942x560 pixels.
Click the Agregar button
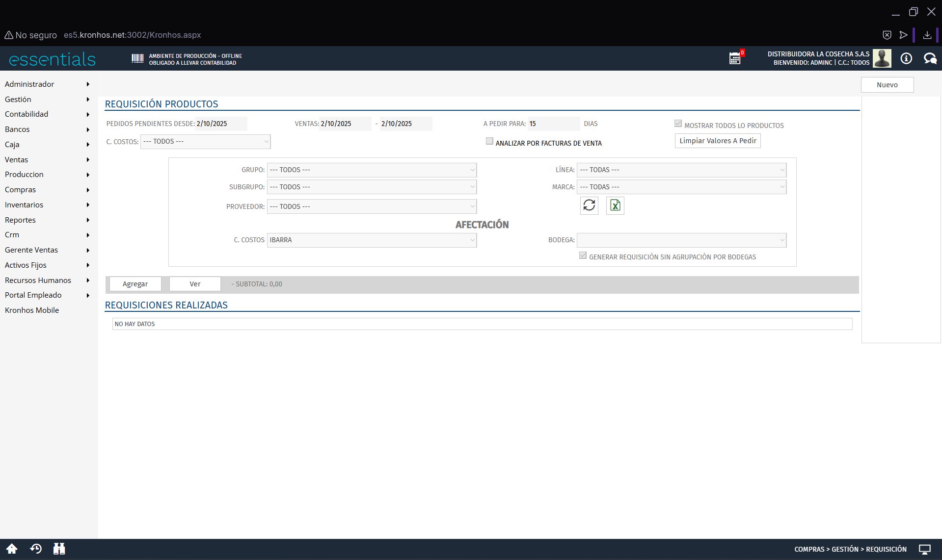pos(135,284)
